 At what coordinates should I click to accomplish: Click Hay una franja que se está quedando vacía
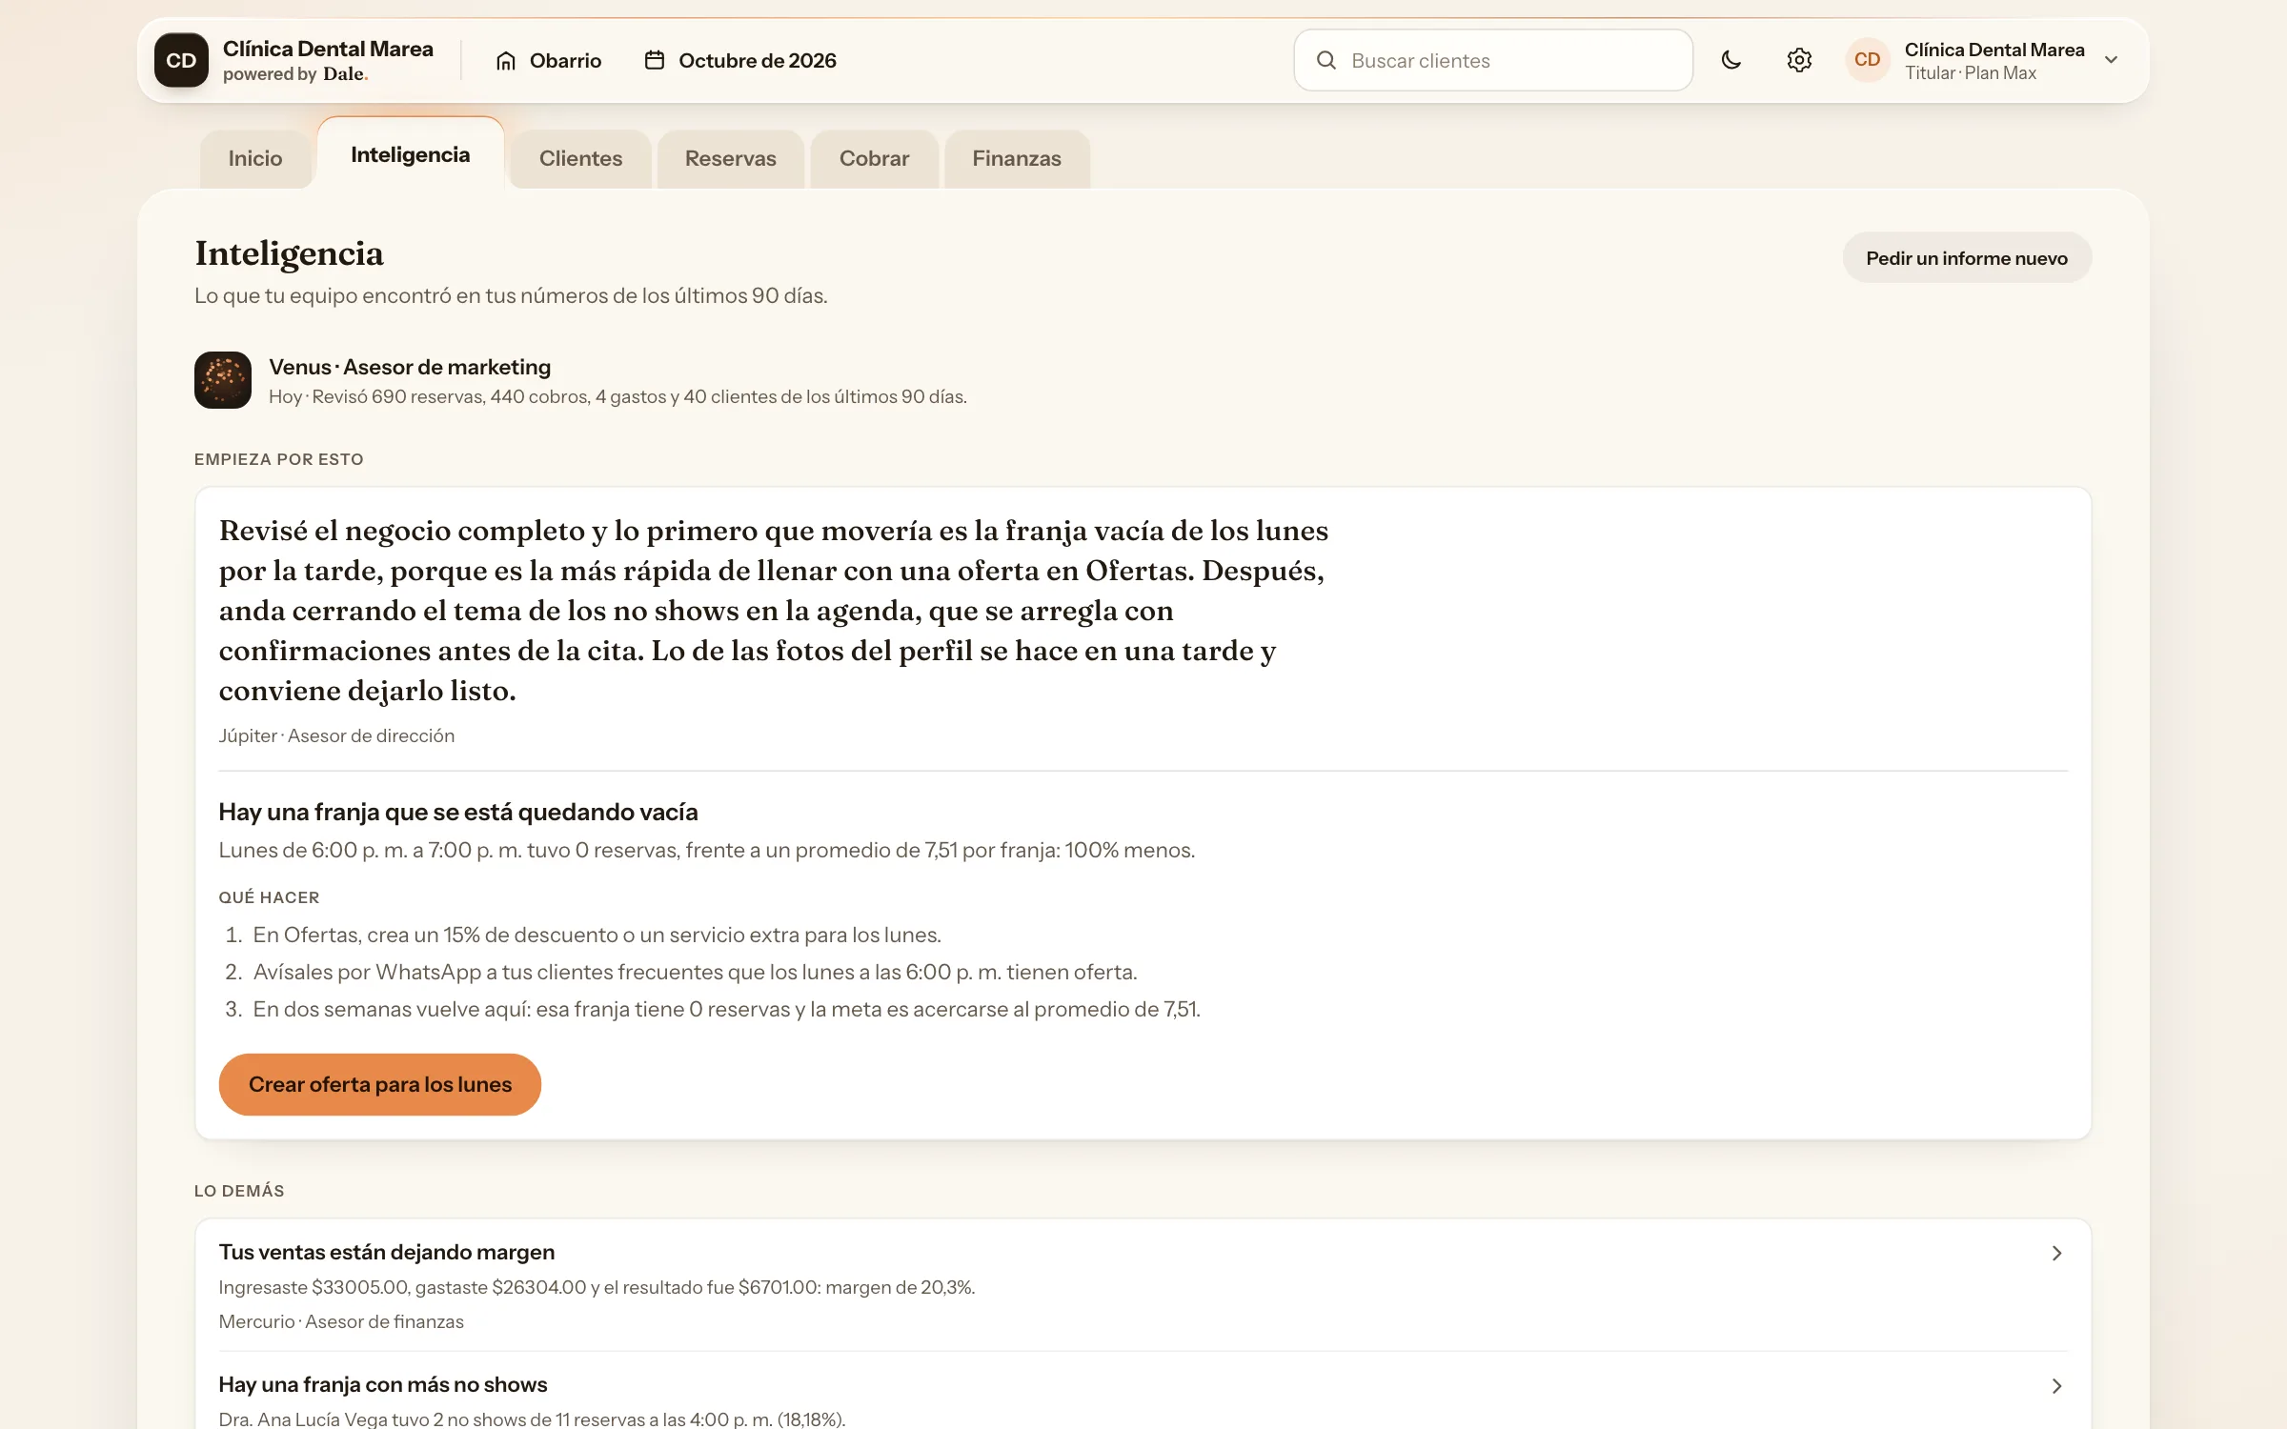[458, 812]
